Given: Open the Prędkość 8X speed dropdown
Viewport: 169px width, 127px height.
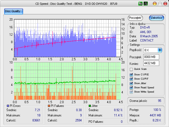Looking at the screenshot, I should 153,50.
